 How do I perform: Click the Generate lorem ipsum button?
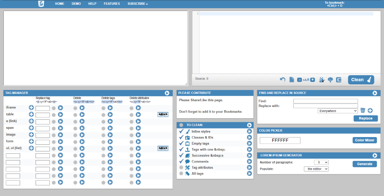[x=365, y=164]
